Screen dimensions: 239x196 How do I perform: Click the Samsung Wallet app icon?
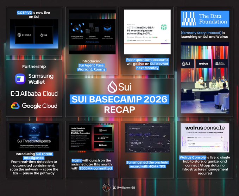(20, 79)
